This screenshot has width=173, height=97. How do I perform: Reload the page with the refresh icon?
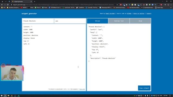[x=8, y=5]
